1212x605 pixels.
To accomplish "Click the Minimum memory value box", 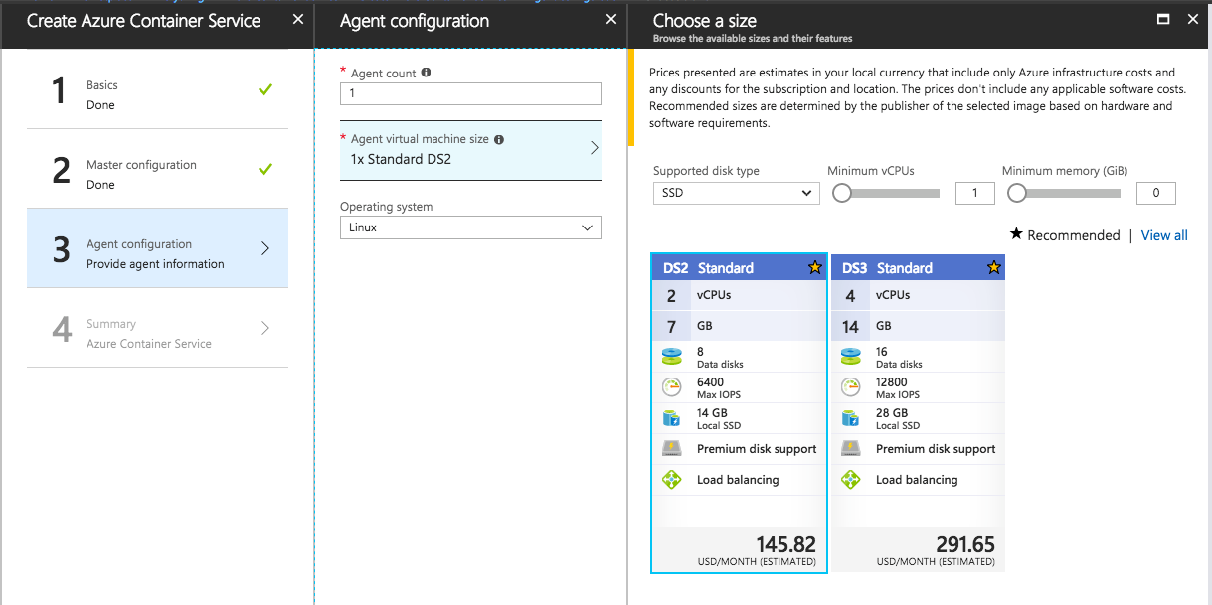I will click(1155, 193).
